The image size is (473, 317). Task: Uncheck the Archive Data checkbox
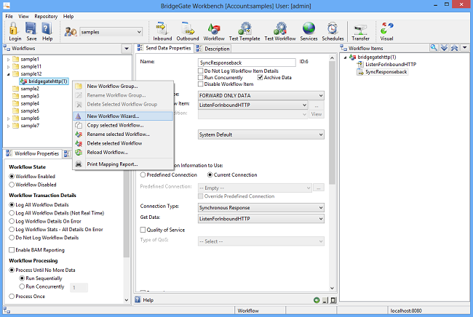260,77
